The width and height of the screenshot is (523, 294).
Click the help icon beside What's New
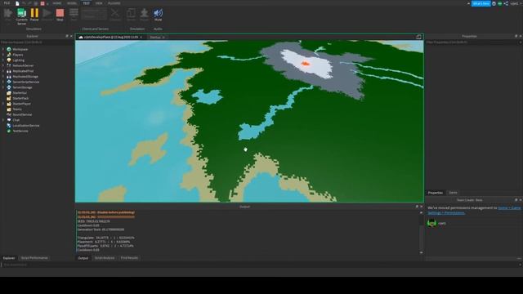(494, 3)
